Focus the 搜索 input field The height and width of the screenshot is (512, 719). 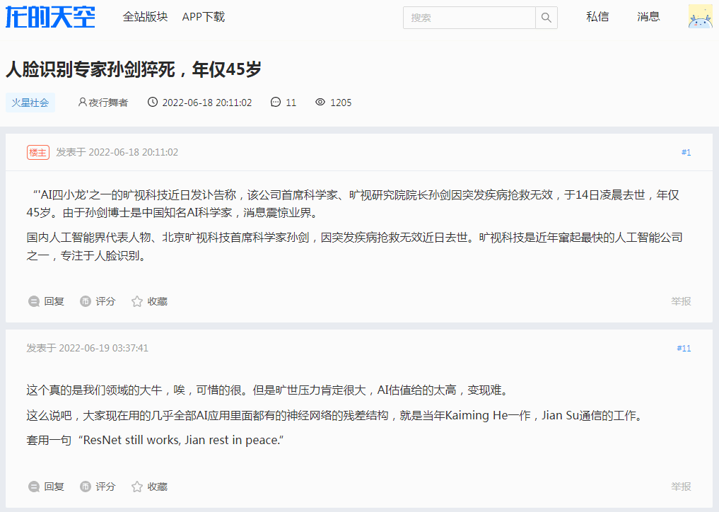(469, 18)
